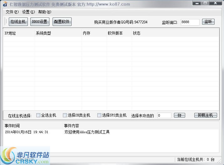
Task: Minimize the window
Action: (x=197, y=3)
